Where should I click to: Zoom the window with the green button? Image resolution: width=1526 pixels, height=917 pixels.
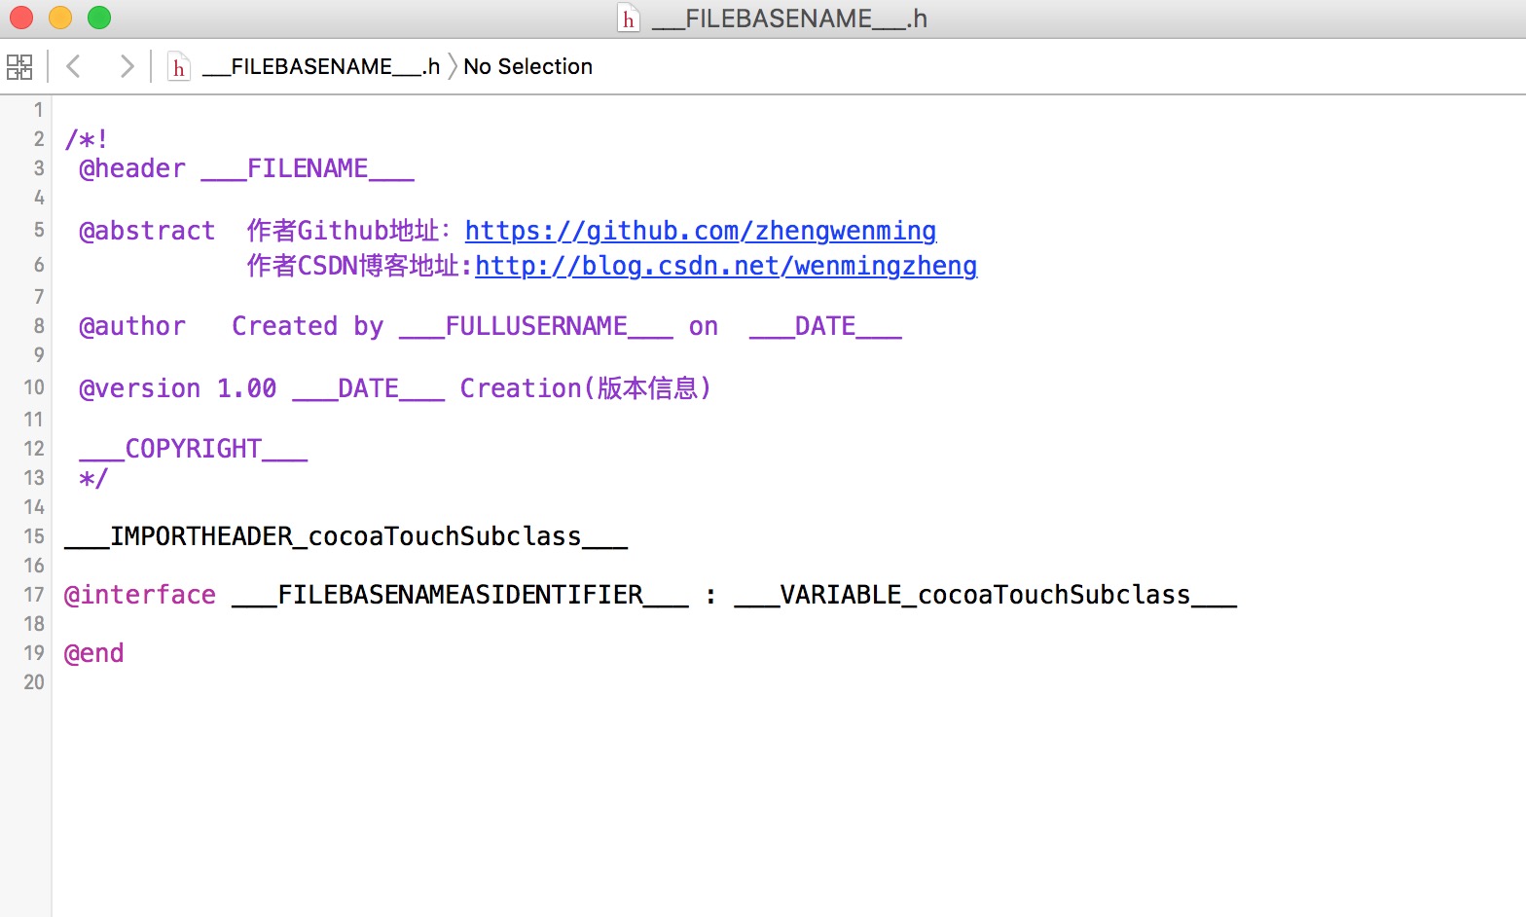(99, 18)
